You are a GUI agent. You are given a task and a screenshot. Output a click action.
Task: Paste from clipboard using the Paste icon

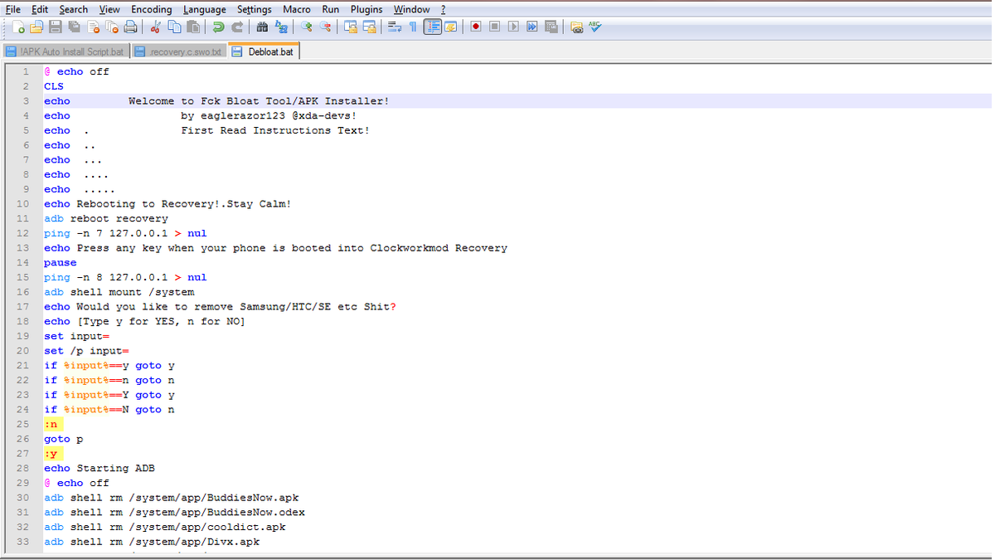click(x=192, y=27)
